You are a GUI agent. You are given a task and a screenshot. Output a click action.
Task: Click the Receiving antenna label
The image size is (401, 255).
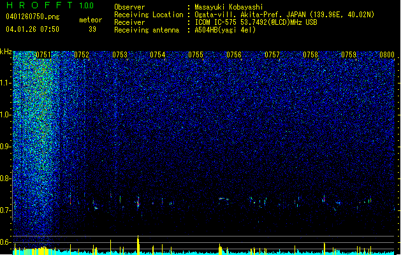(147, 30)
